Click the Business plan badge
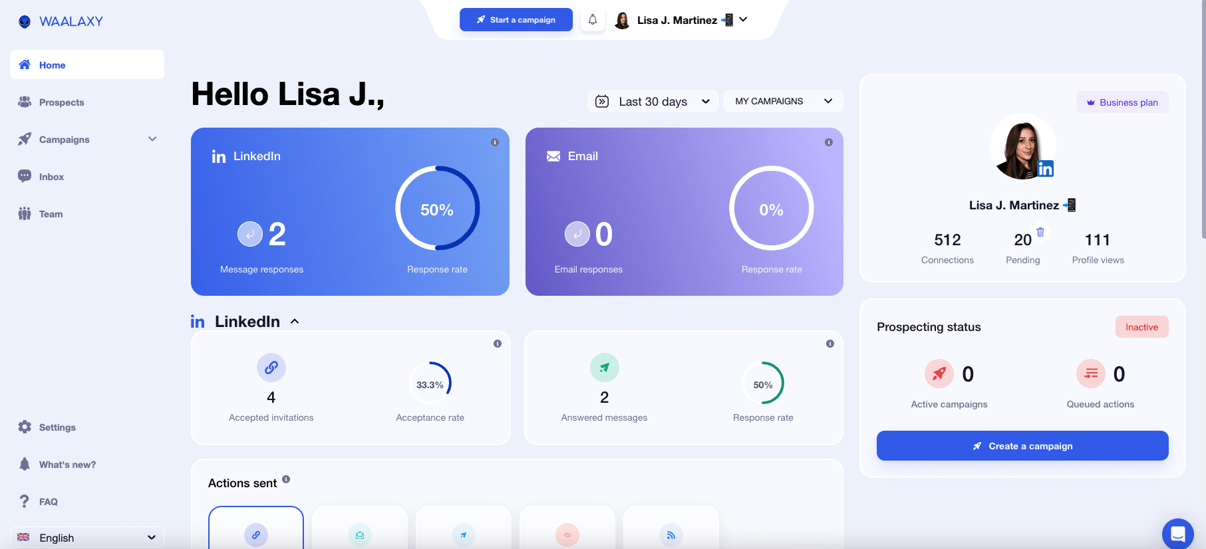 click(1122, 102)
